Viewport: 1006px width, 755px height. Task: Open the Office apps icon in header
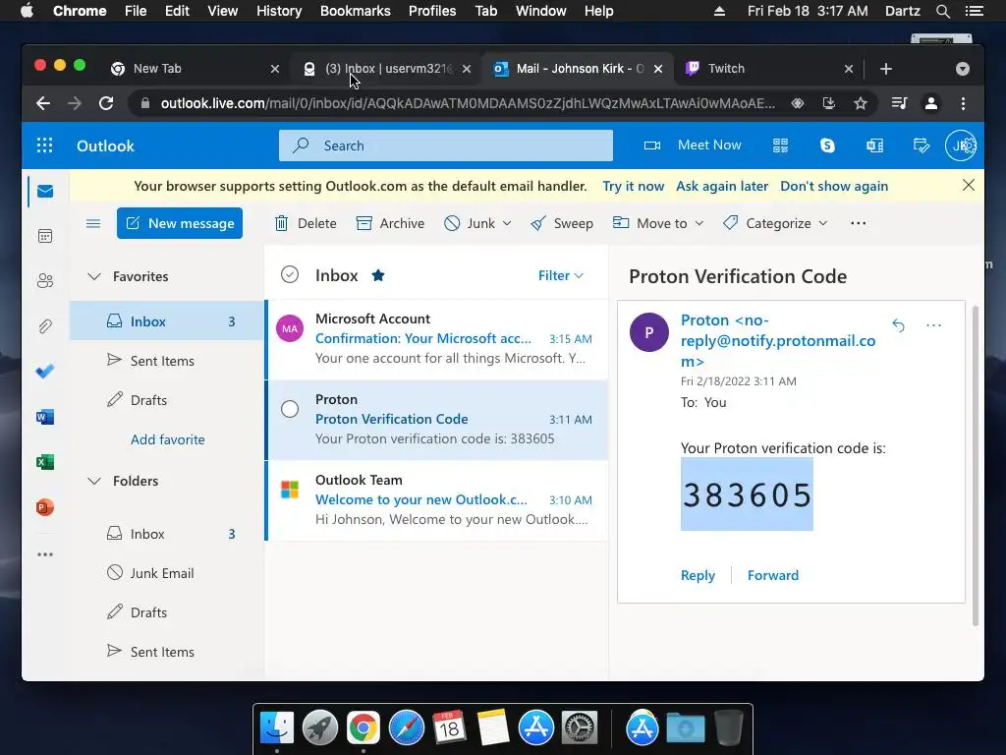(x=874, y=145)
